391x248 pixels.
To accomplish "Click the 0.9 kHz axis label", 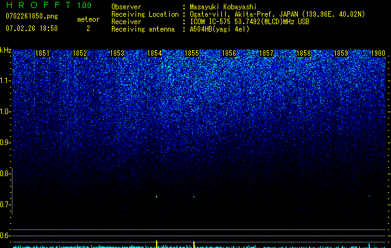I will click(x=4, y=143).
